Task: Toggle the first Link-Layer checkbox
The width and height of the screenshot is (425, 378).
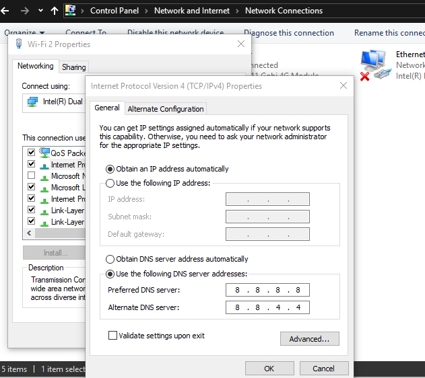Action: 31,210
